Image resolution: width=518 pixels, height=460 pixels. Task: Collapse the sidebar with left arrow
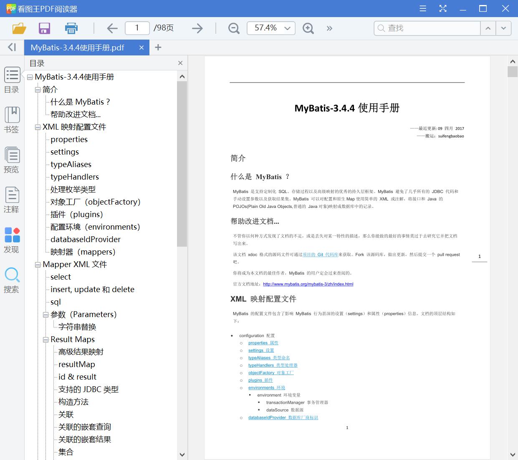(12, 47)
